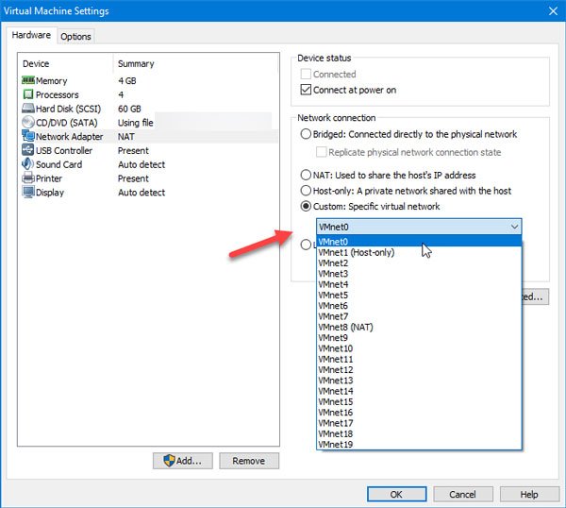Choose VMnet18 in the list

(x=419, y=433)
